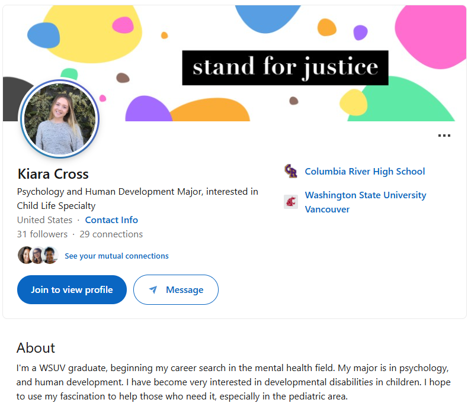Click the Kiara Cross name heading

(x=53, y=174)
